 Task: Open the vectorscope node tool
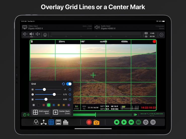(x=44, y=122)
